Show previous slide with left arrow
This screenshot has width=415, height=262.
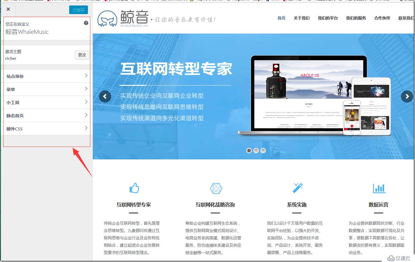(x=105, y=96)
